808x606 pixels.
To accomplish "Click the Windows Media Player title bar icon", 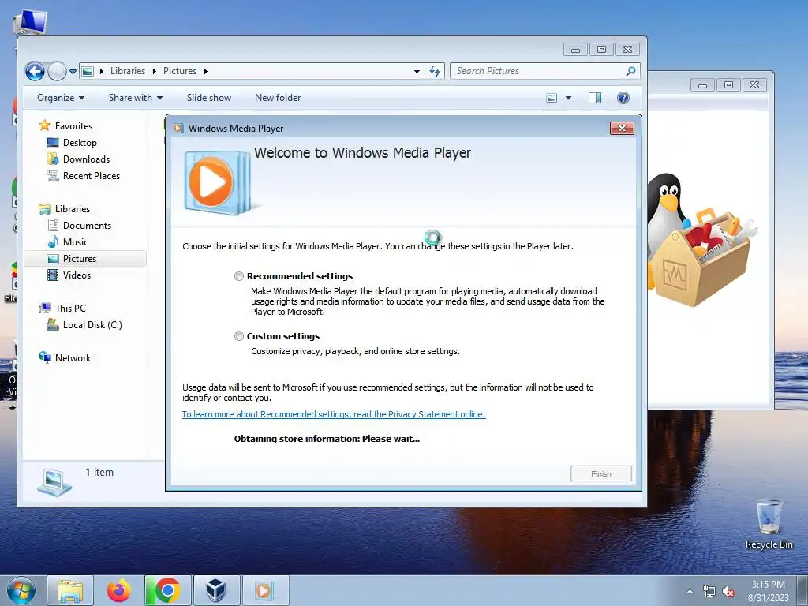I will click(x=178, y=129).
